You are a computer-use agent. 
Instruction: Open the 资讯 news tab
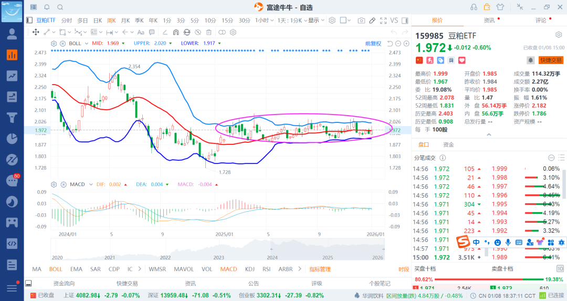489,20
